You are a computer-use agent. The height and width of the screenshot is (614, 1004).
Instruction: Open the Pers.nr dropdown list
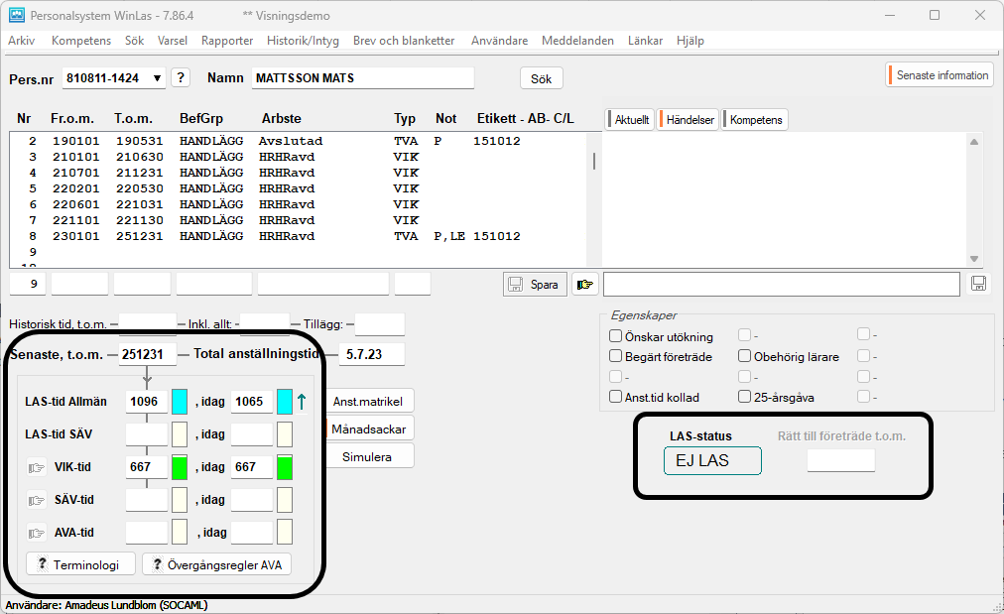[157, 78]
